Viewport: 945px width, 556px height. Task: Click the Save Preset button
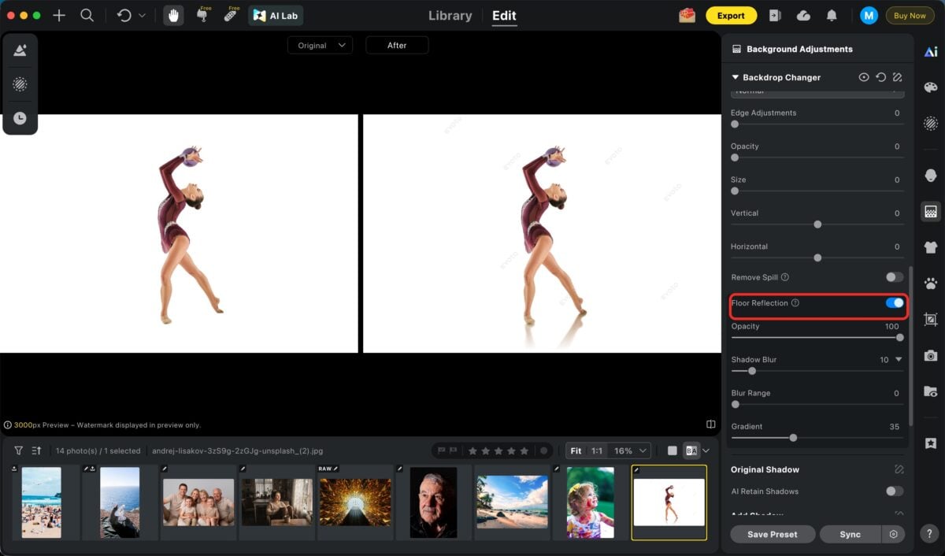tap(772, 534)
